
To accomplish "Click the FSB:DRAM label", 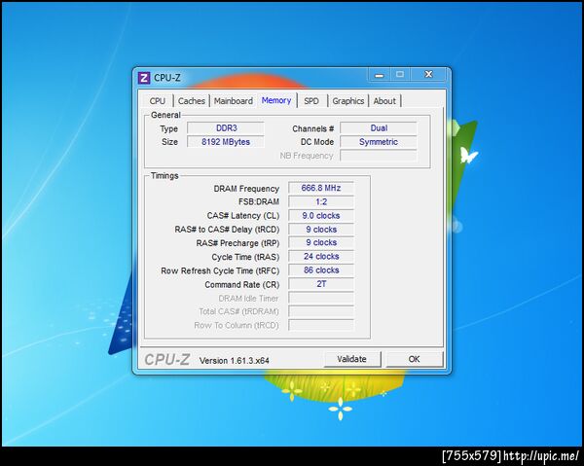I will [x=259, y=201].
